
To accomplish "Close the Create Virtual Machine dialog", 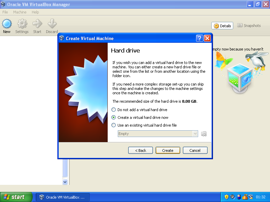I will (207, 38).
